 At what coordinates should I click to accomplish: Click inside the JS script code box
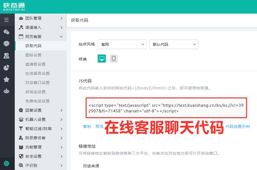click(x=165, y=108)
